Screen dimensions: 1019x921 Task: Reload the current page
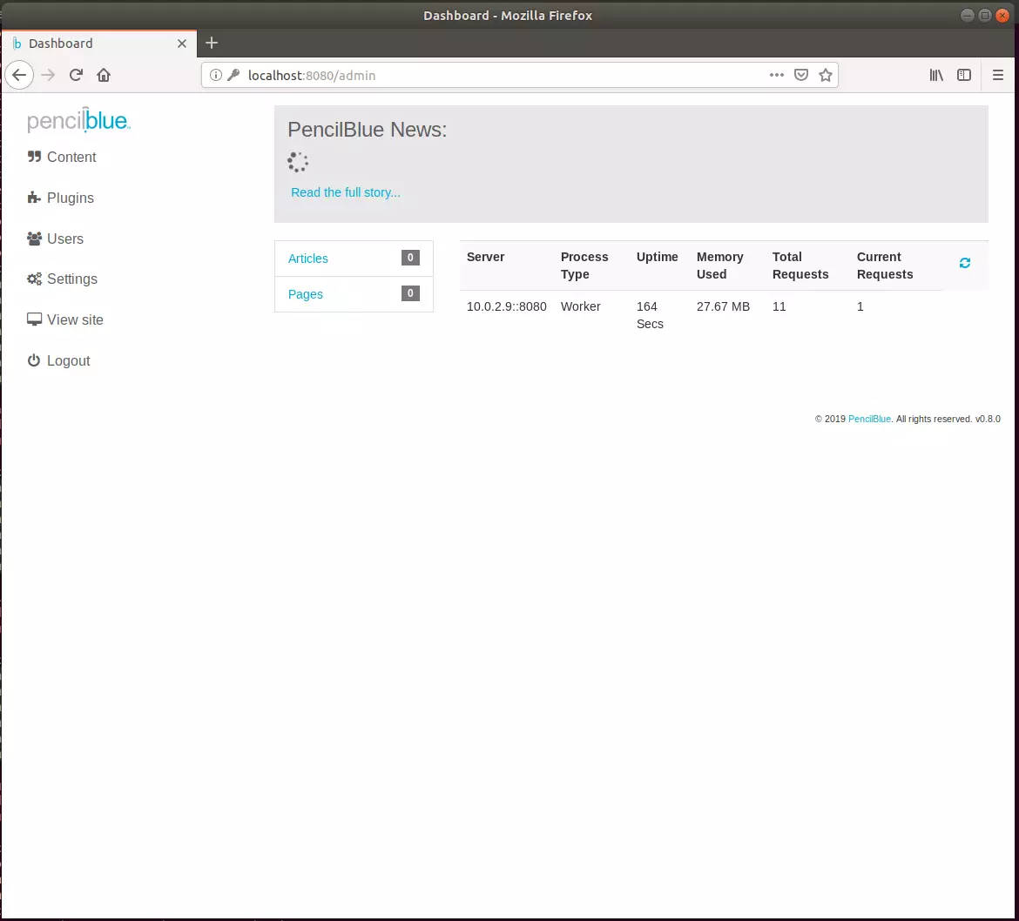click(76, 76)
